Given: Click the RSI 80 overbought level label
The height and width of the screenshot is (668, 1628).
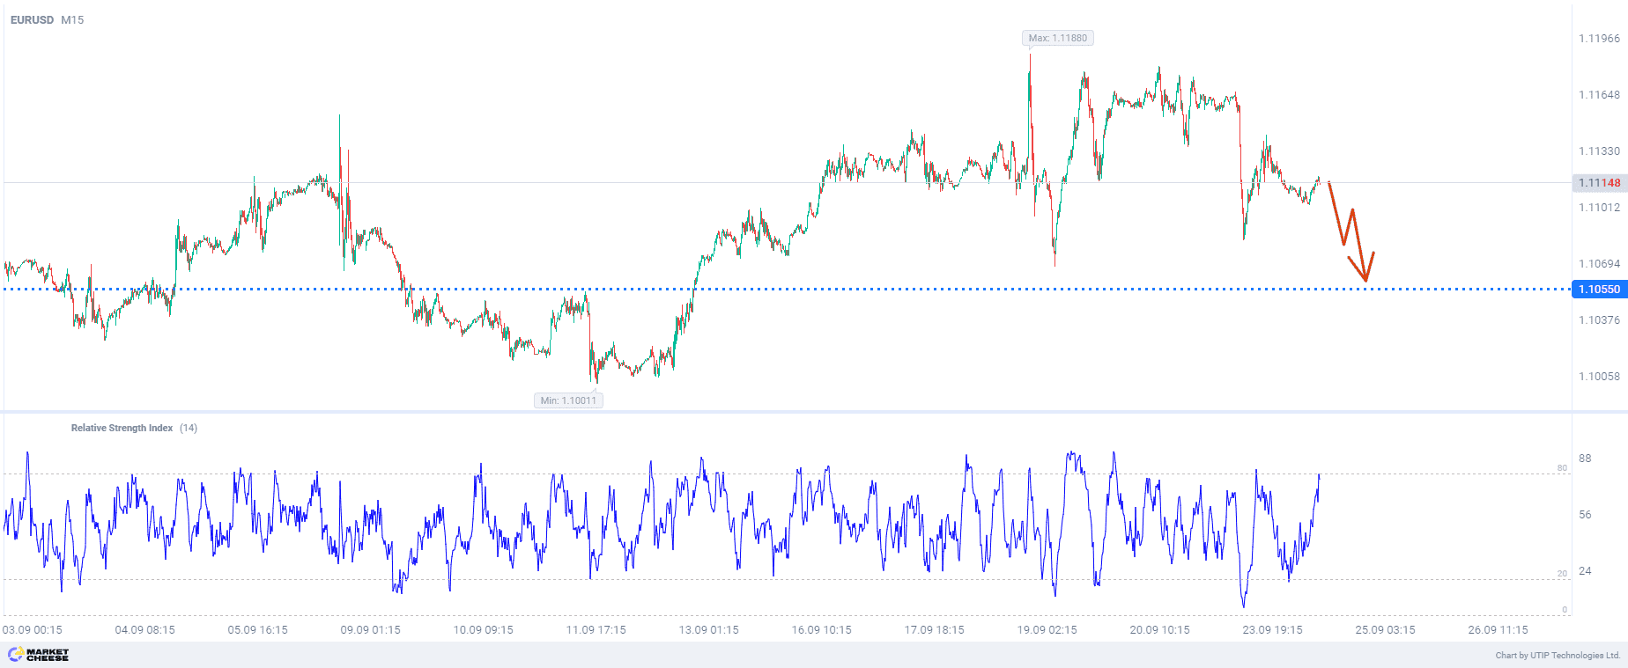Looking at the screenshot, I should click(x=1562, y=468).
